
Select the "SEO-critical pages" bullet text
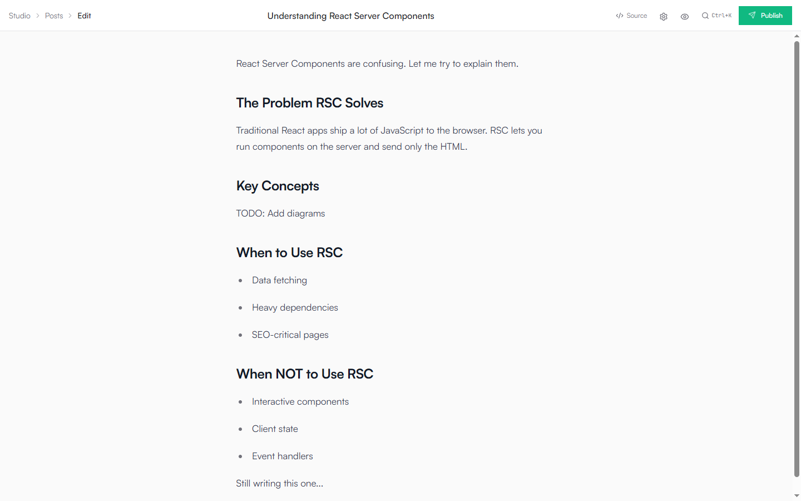(x=290, y=335)
